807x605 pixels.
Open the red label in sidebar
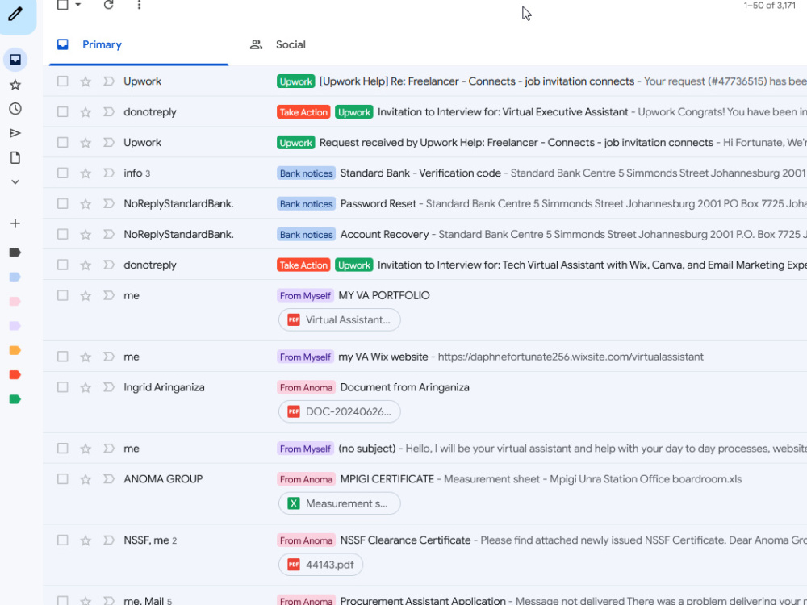coord(15,374)
